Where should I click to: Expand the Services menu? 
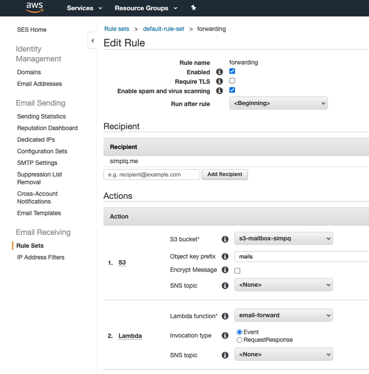click(x=84, y=8)
